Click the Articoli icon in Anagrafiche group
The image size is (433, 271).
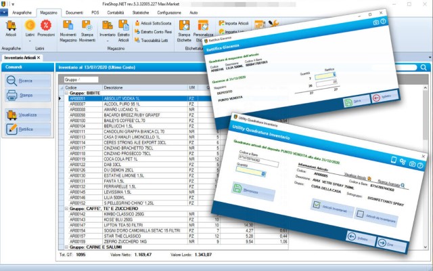(x=10, y=28)
